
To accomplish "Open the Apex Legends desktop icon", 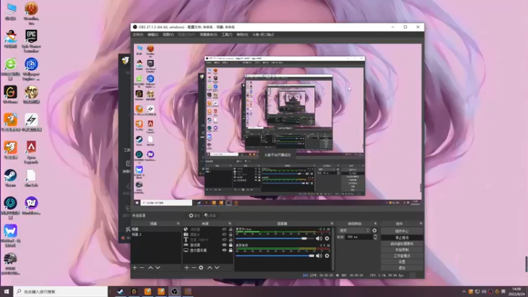I will [x=31, y=152].
